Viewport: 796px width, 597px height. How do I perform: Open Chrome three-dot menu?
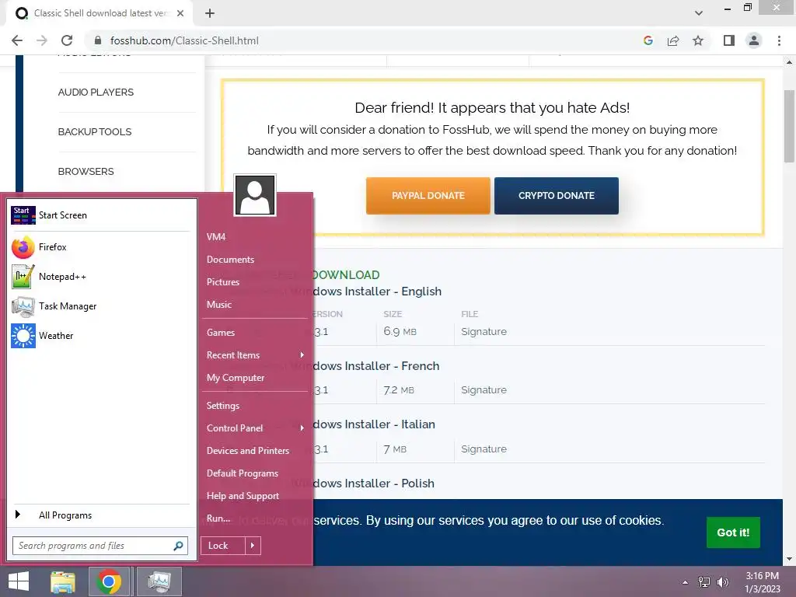click(x=779, y=40)
